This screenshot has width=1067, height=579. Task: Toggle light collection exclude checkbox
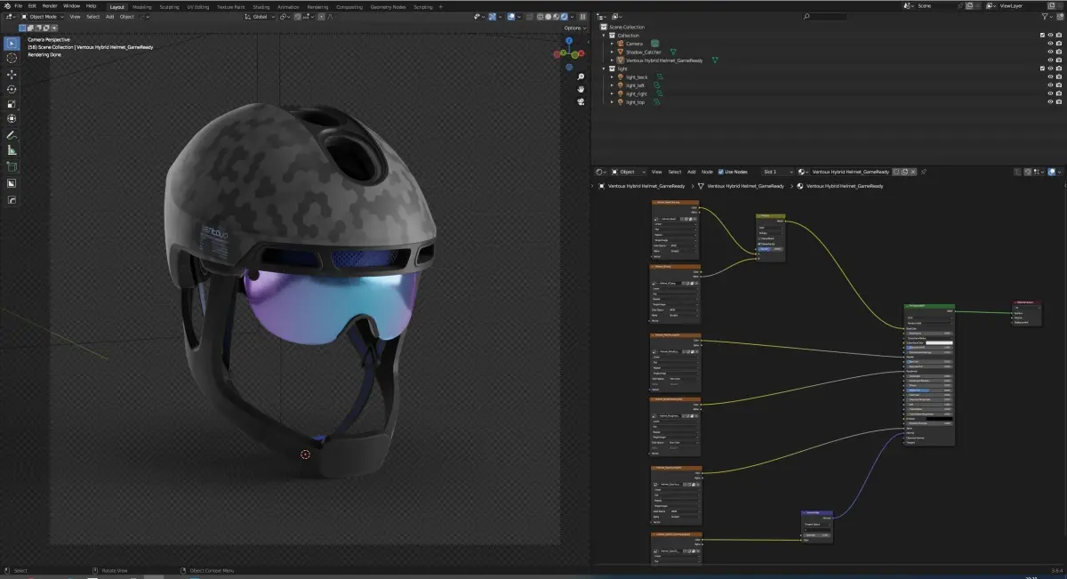point(1042,68)
